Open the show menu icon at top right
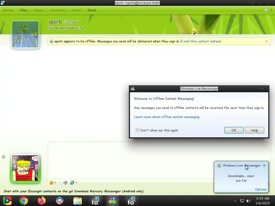 click(266, 10)
